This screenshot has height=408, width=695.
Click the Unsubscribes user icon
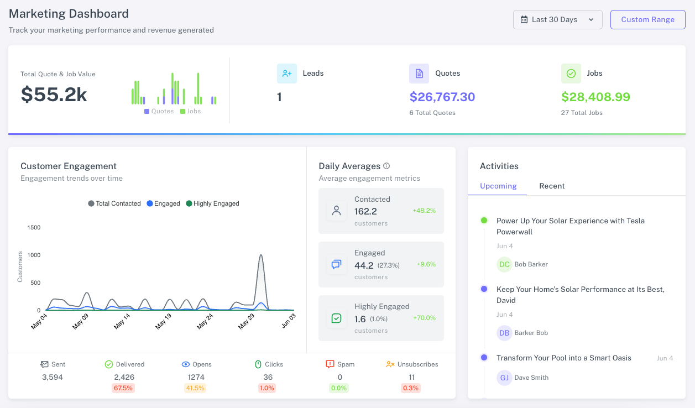[390, 364]
